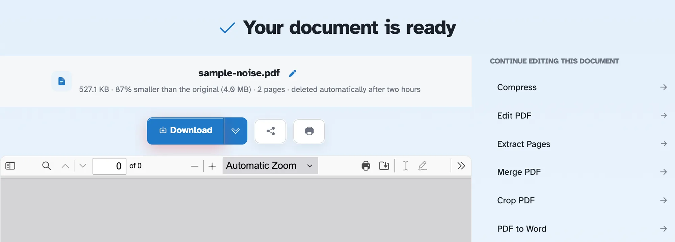Click the pencil icon to rename sample-noise.pdf
The width and height of the screenshot is (675, 242).
(x=292, y=73)
